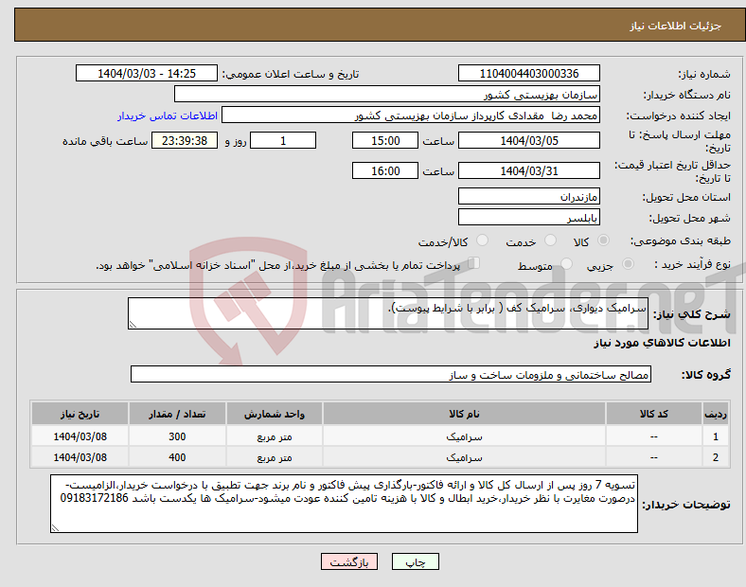Click the ردیف column header
This screenshot has height=587, width=746.
click(715, 414)
